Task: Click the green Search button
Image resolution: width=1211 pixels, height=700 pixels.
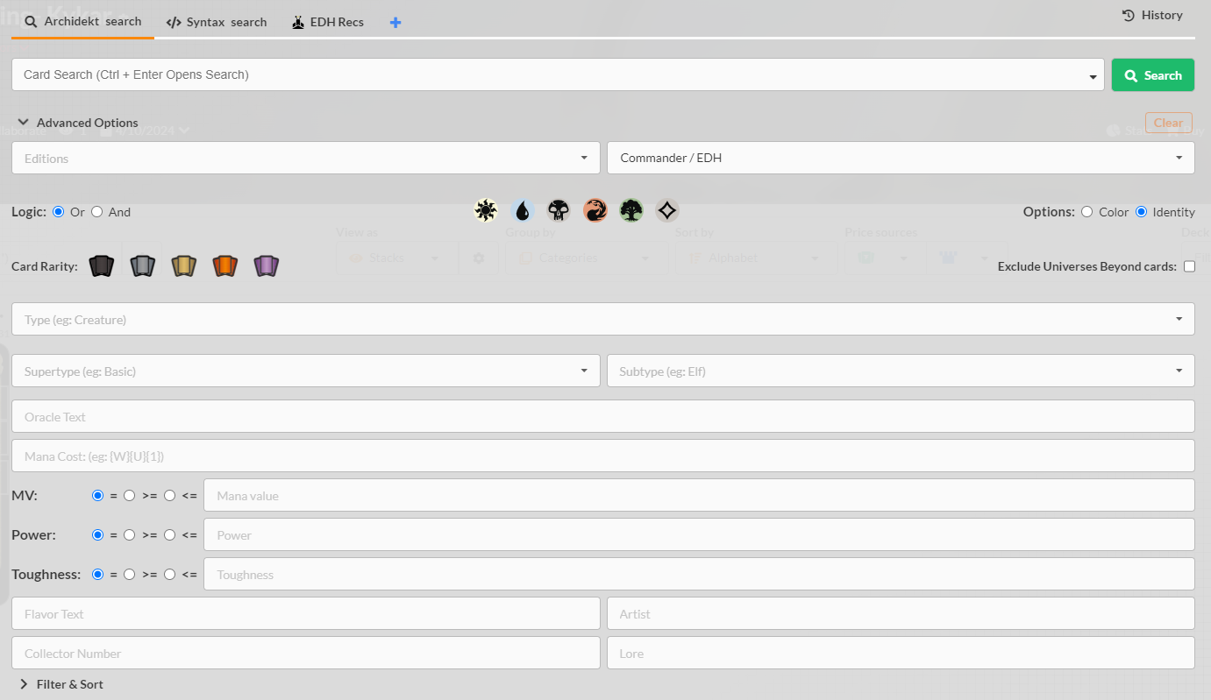Action: [x=1152, y=74]
